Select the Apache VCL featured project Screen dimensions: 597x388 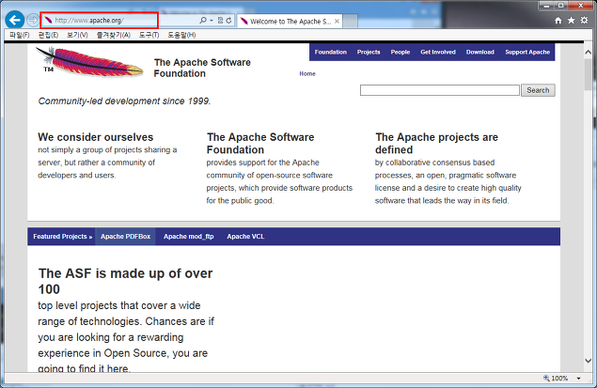pyautogui.click(x=245, y=236)
